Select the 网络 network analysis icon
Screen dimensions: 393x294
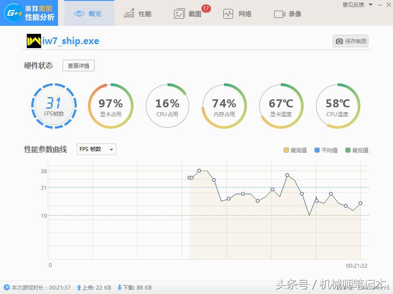(x=228, y=13)
